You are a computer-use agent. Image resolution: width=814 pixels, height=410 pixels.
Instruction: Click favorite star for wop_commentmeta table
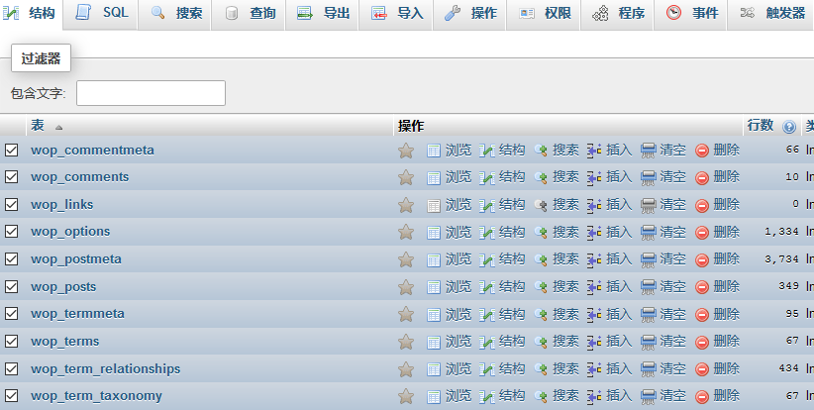pos(405,151)
